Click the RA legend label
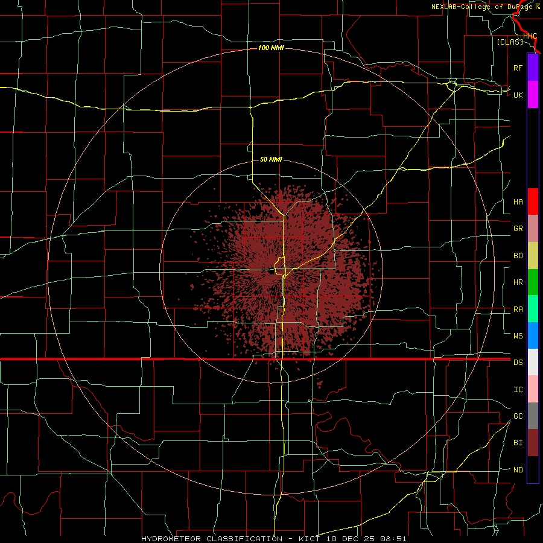Image resolution: width=543 pixels, height=543 pixels. (518, 310)
